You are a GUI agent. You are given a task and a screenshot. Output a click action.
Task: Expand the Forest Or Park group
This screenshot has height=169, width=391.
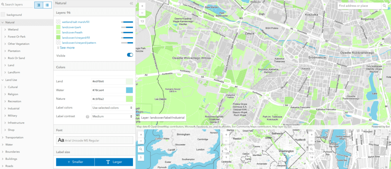(5, 37)
